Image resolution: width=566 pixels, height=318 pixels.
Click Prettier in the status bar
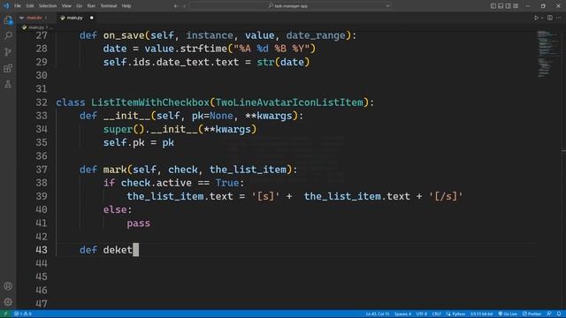[532, 314]
